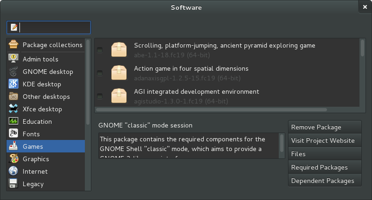Click 'agistudio-1.3.0-1.fc19 (64-bit)' version text
This screenshot has width=372, height=200.
coord(181,101)
